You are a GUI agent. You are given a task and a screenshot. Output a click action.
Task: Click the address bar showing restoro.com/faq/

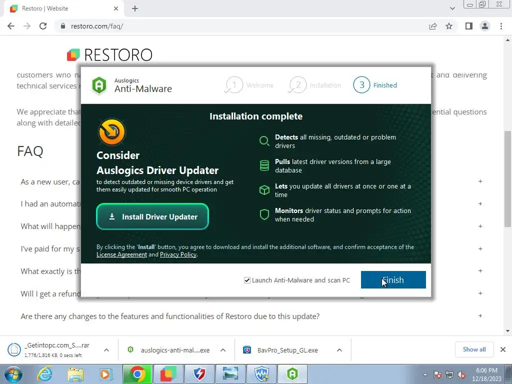pos(241,26)
